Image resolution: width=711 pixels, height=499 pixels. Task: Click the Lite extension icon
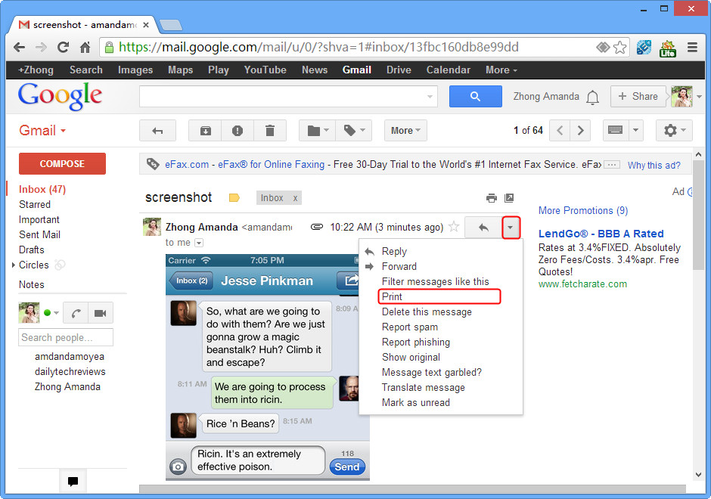pyautogui.click(x=667, y=48)
